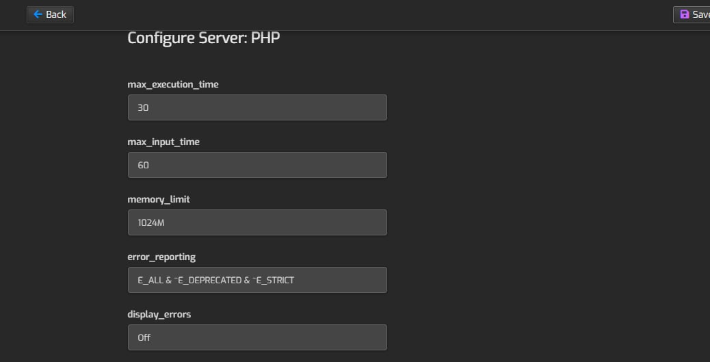Click the purple floppy disk Save icon
The width and height of the screenshot is (710, 362).
point(684,14)
